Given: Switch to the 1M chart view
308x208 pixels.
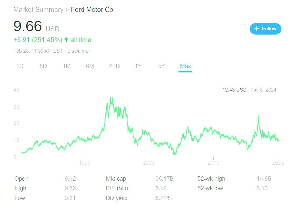Looking at the screenshot, I should tap(67, 66).
